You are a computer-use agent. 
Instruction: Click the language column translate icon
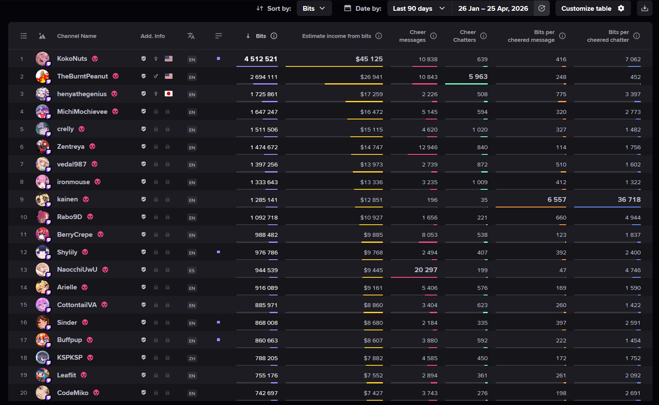[x=191, y=36]
